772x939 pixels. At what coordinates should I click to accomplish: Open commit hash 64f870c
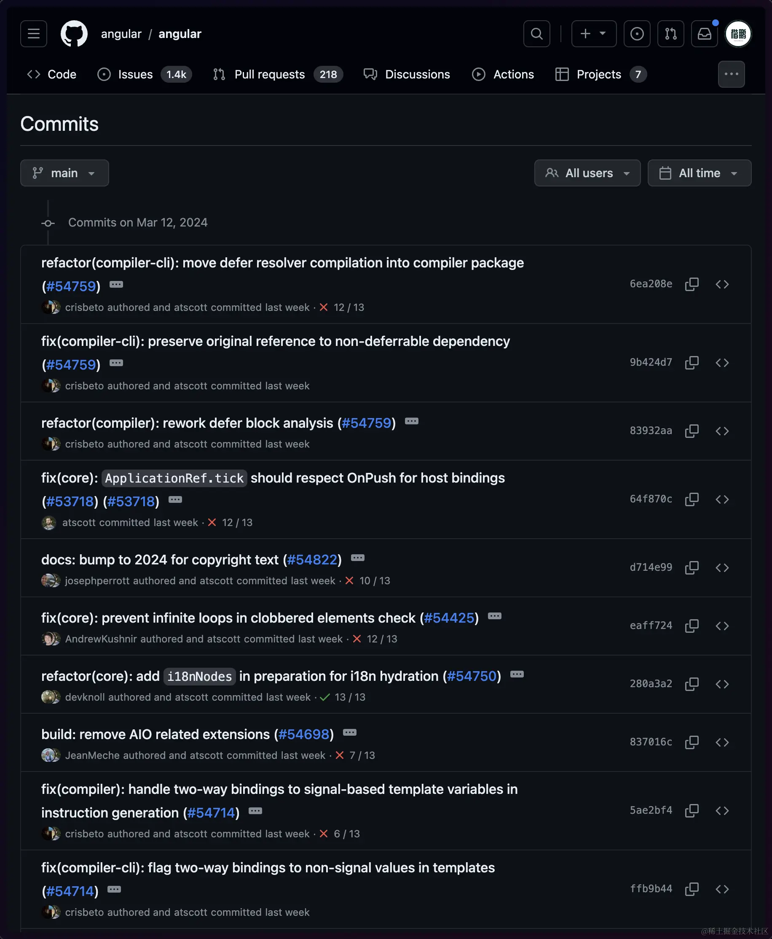point(651,499)
